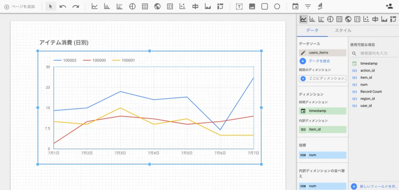Image resolution: width=399 pixels, height=190 pixels.
Task: Select action_id in available fields list
Action: [367, 70]
